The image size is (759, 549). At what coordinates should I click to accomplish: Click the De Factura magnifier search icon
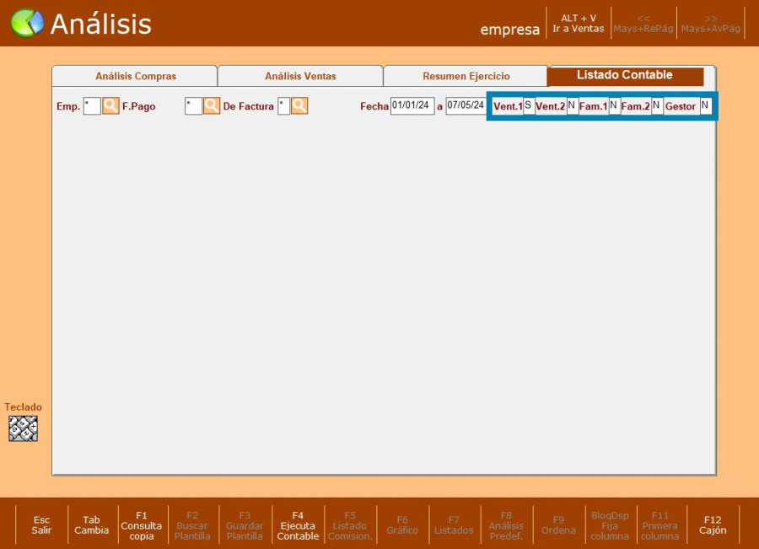tap(299, 106)
